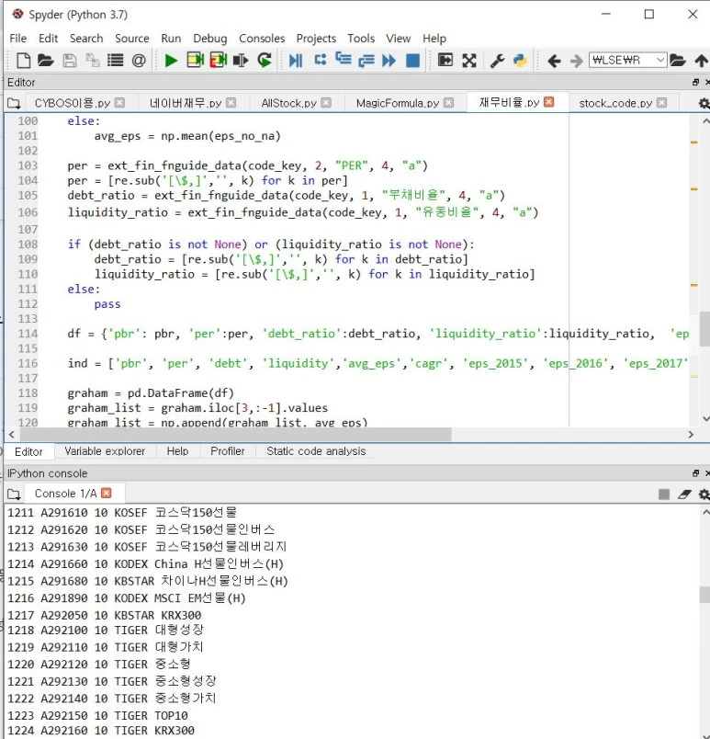
Task: Switch to 네이버재무.py tab
Action: (185, 103)
